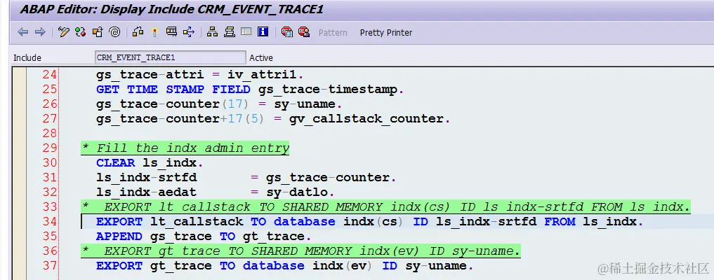Click line number 29
714x280 pixels.
pyautogui.click(x=49, y=148)
